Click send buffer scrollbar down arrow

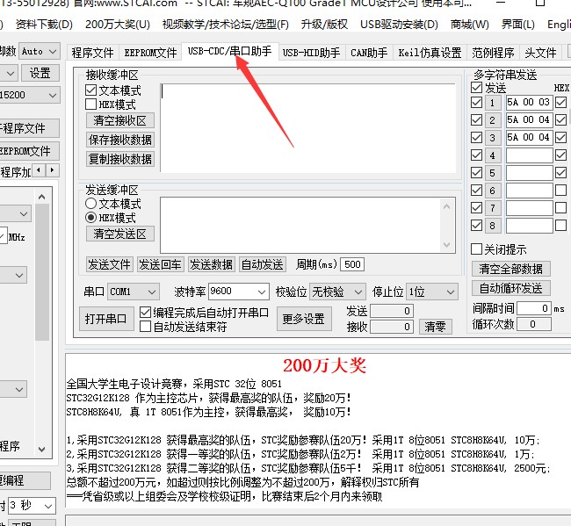(447, 245)
